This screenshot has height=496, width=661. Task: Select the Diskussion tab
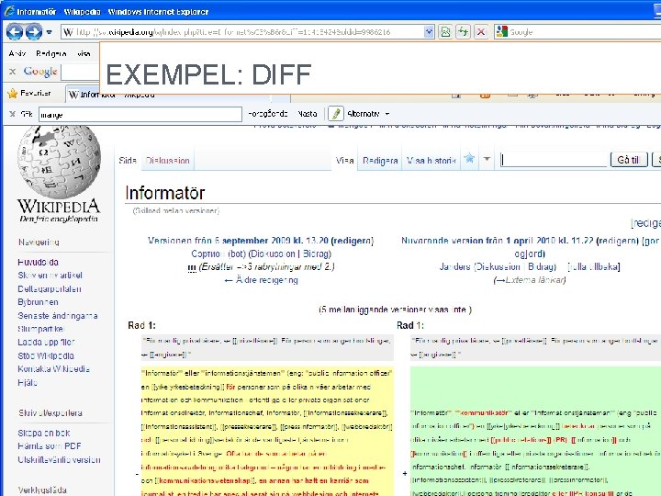tap(167, 160)
